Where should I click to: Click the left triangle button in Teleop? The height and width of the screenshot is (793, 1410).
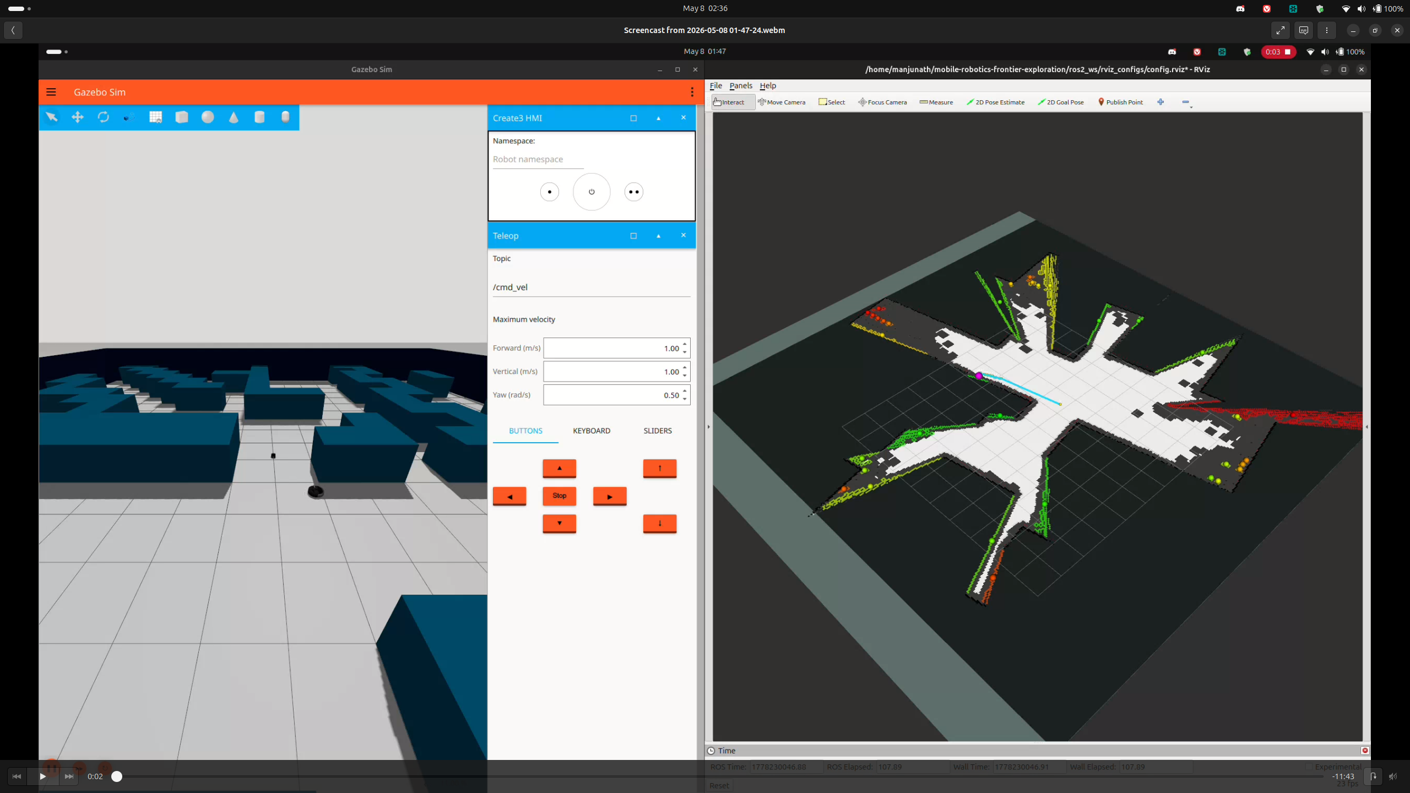coord(509,496)
